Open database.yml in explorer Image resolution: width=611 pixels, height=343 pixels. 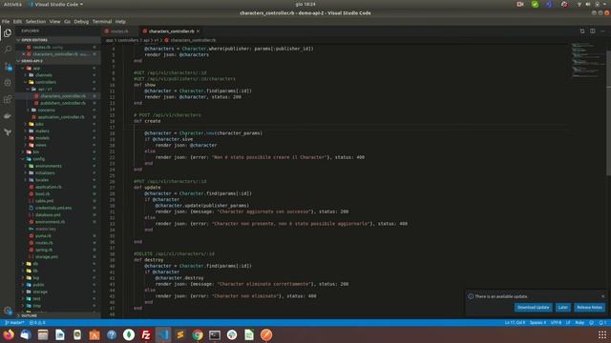[x=48, y=215]
